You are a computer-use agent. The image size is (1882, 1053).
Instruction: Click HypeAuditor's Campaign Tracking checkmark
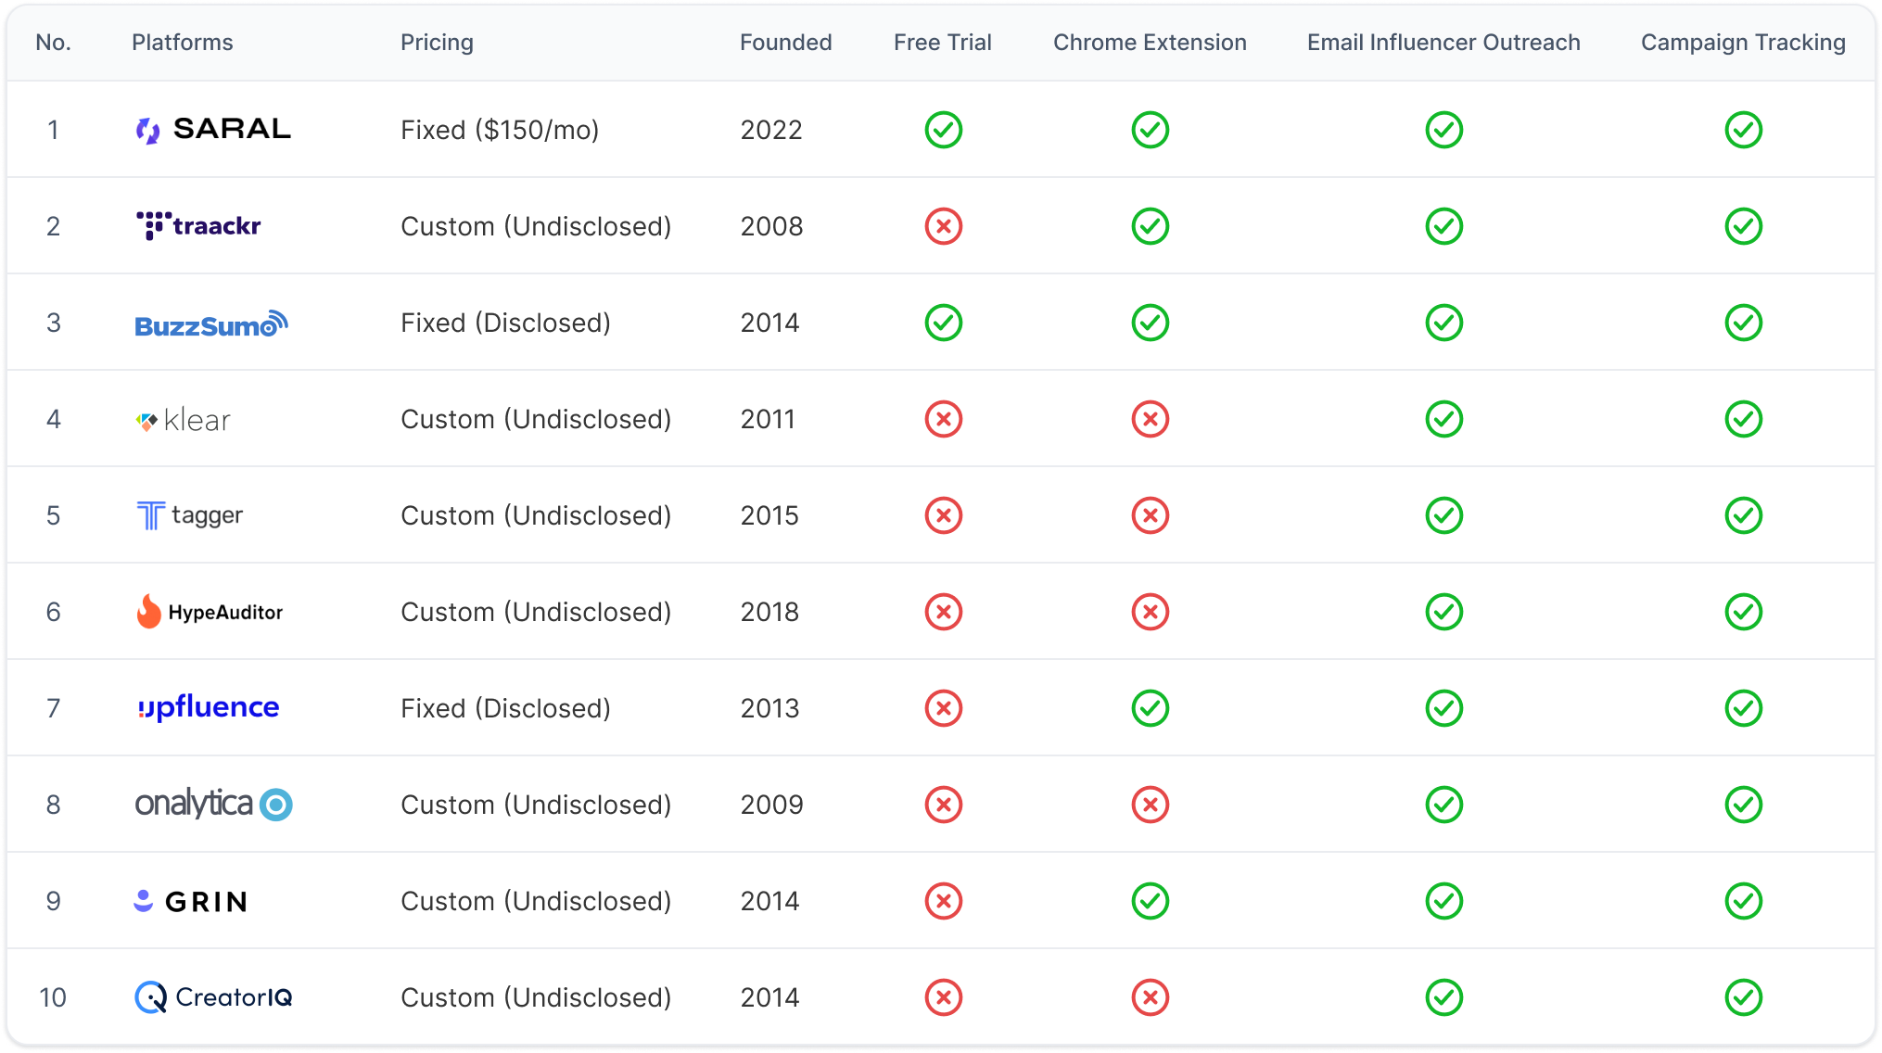(1744, 612)
